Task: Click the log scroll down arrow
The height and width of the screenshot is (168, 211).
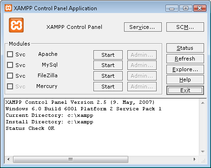Action: [203, 152]
